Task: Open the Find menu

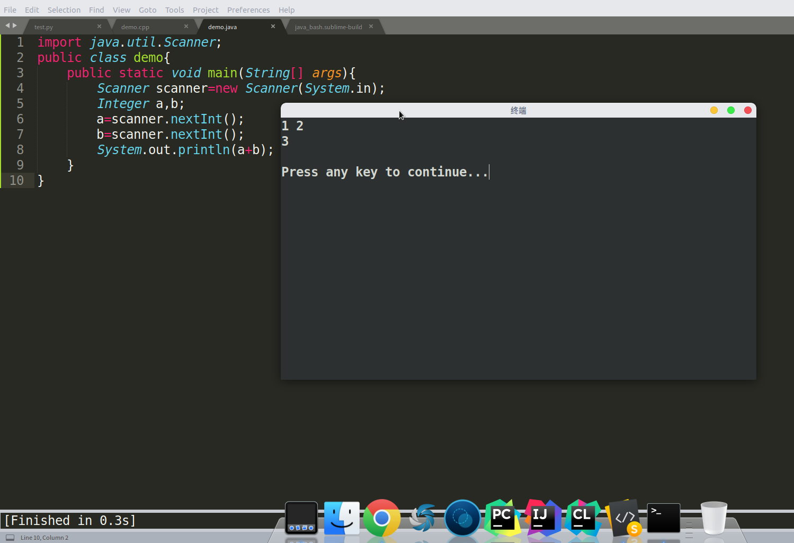Action: 96,10
